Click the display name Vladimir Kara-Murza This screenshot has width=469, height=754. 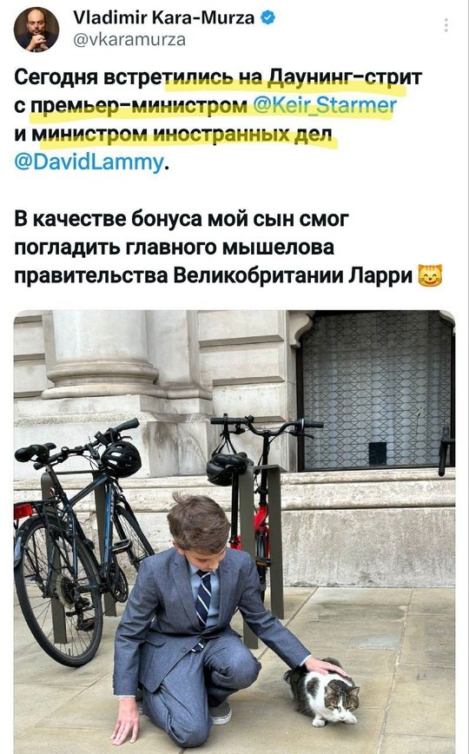[163, 17]
